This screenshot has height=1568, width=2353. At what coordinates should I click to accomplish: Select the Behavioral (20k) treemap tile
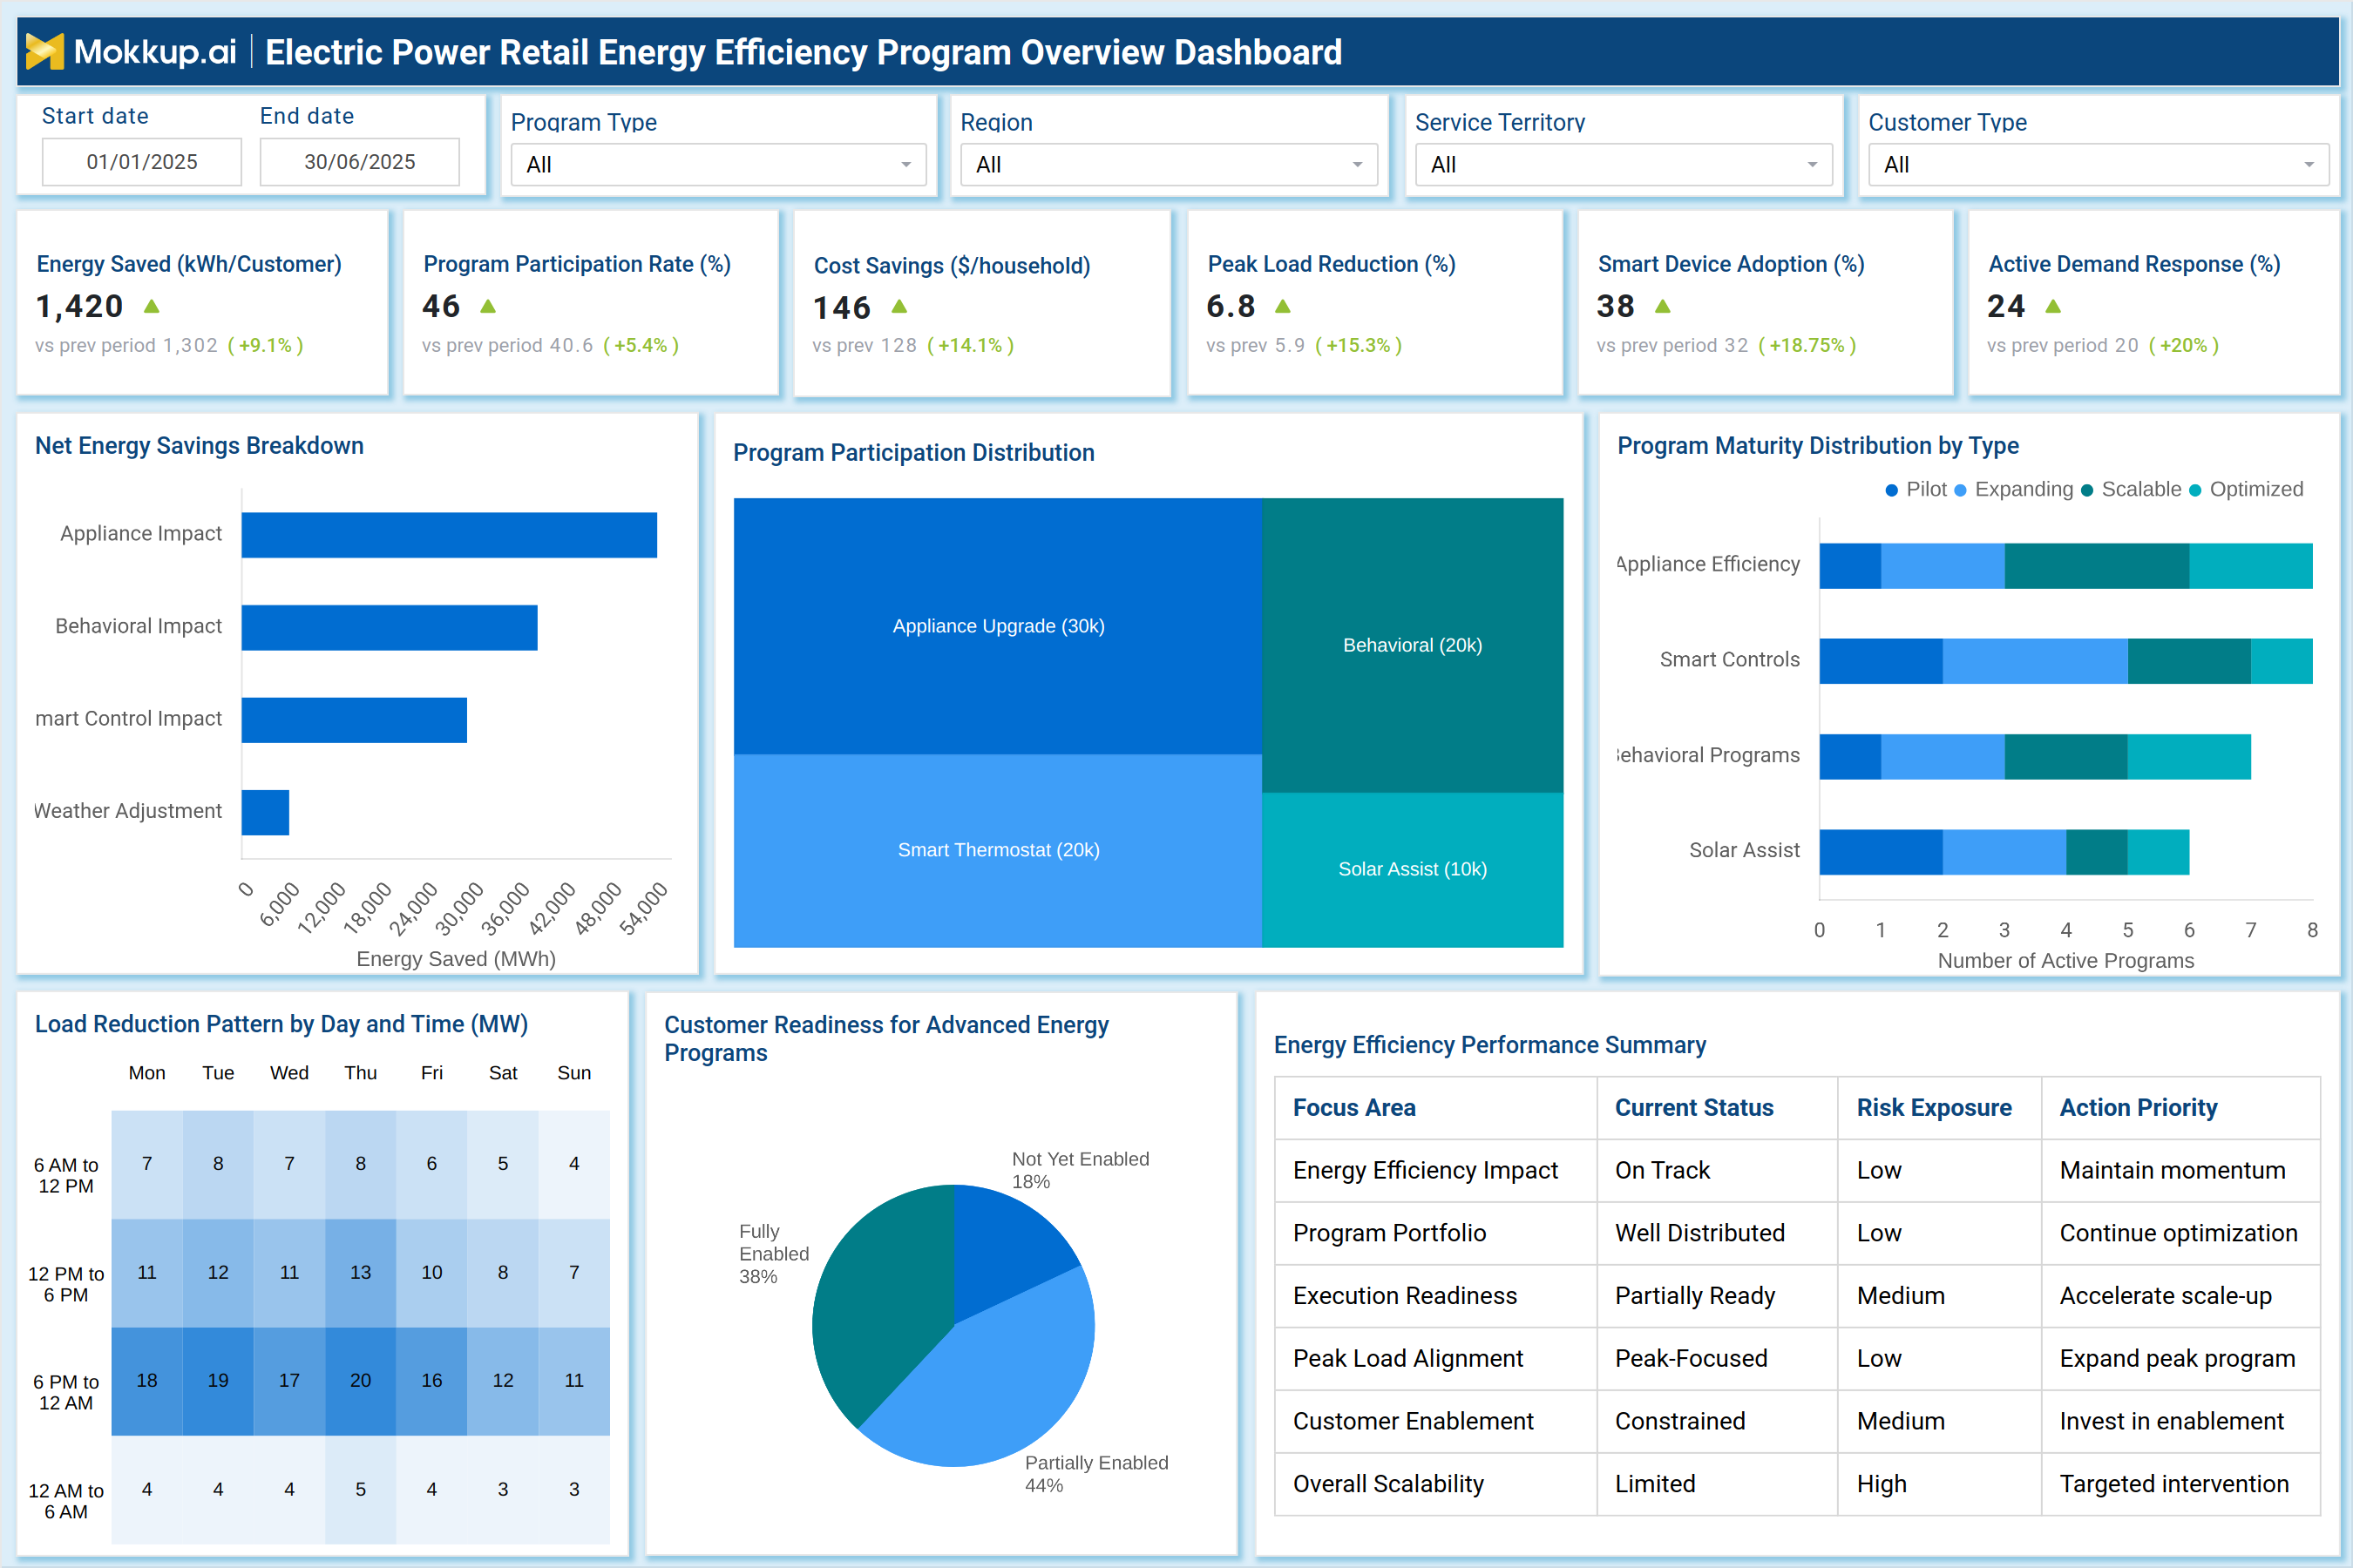coord(1413,645)
